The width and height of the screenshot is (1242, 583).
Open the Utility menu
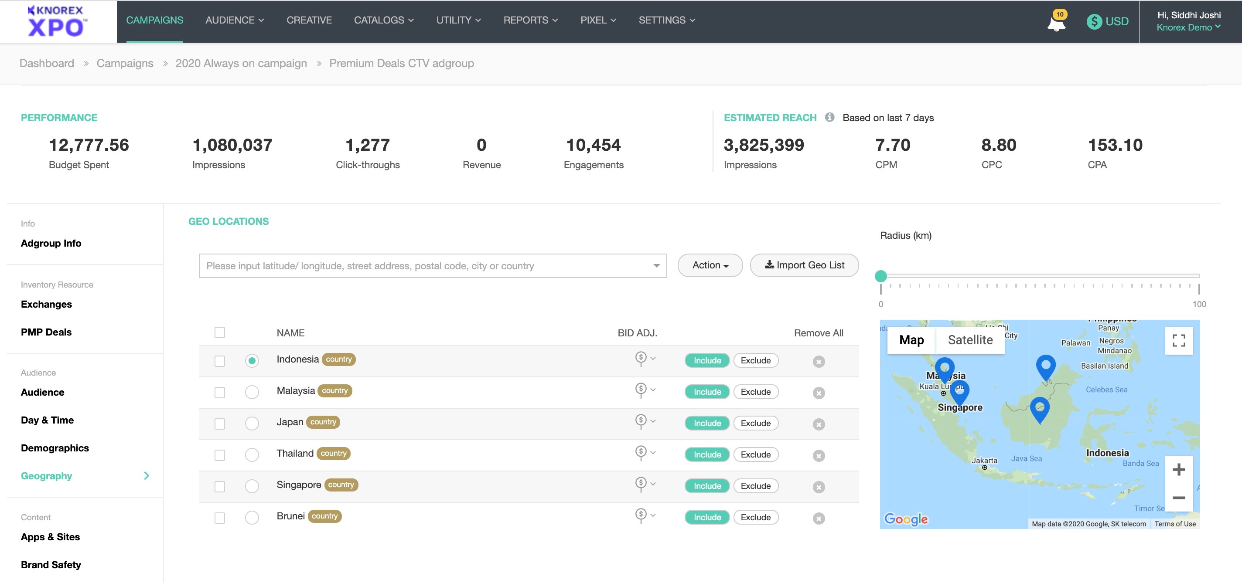(x=458, y=20)
